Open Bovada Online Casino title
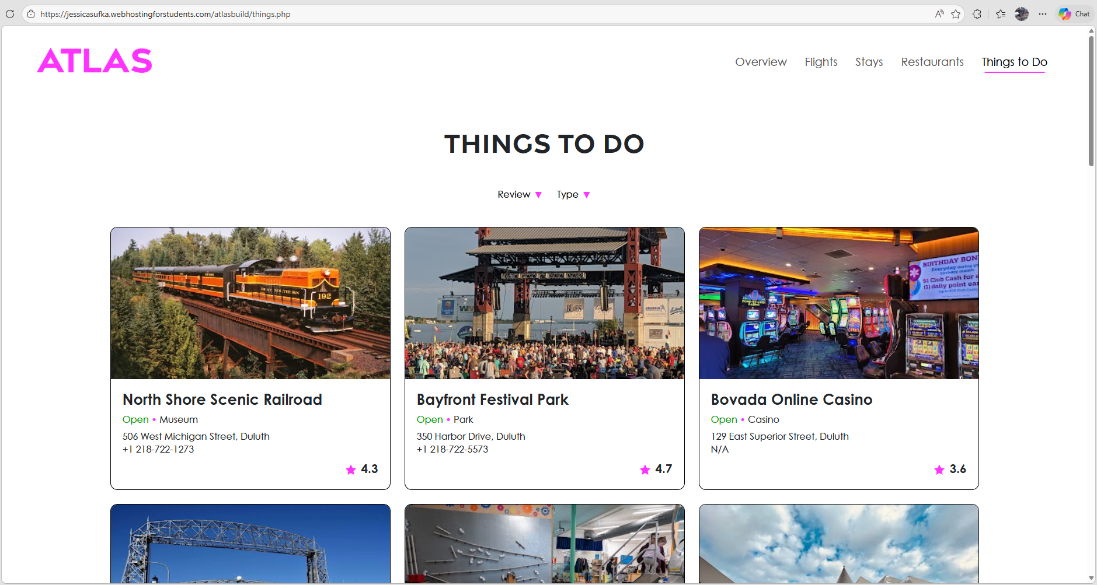1097x585 pixels. [792, 400]
